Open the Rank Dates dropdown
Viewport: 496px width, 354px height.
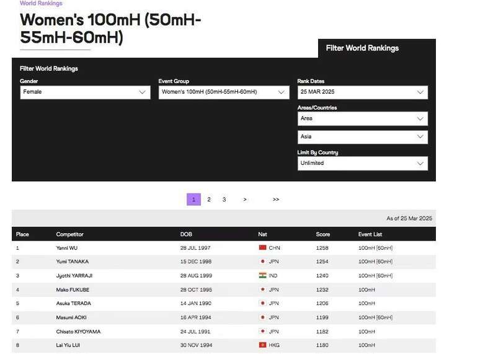click(x=363, y=92)
